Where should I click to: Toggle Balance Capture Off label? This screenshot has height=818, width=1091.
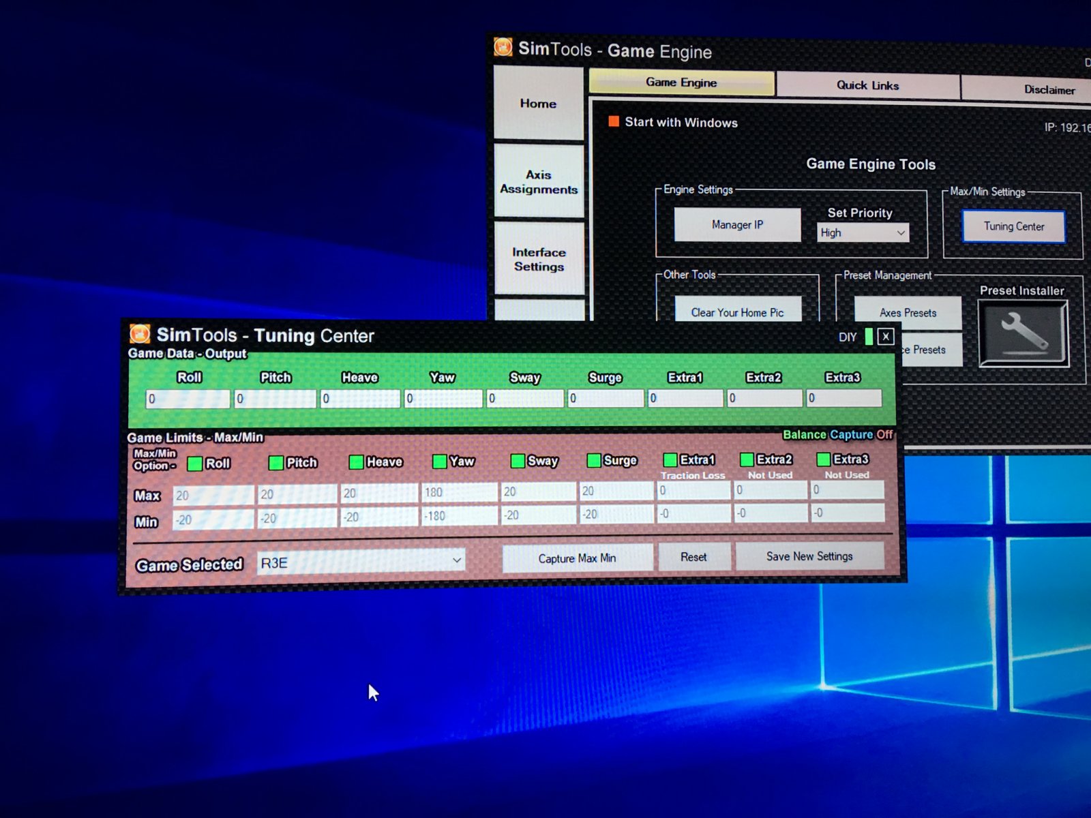(x=837, y=434)
